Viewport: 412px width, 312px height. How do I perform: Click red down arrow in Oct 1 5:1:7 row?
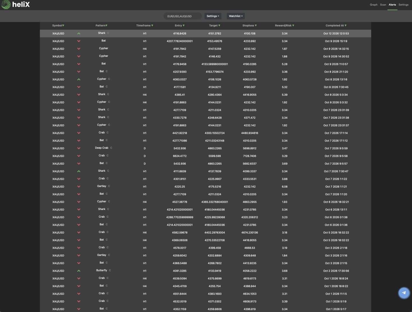click(79, 309)
